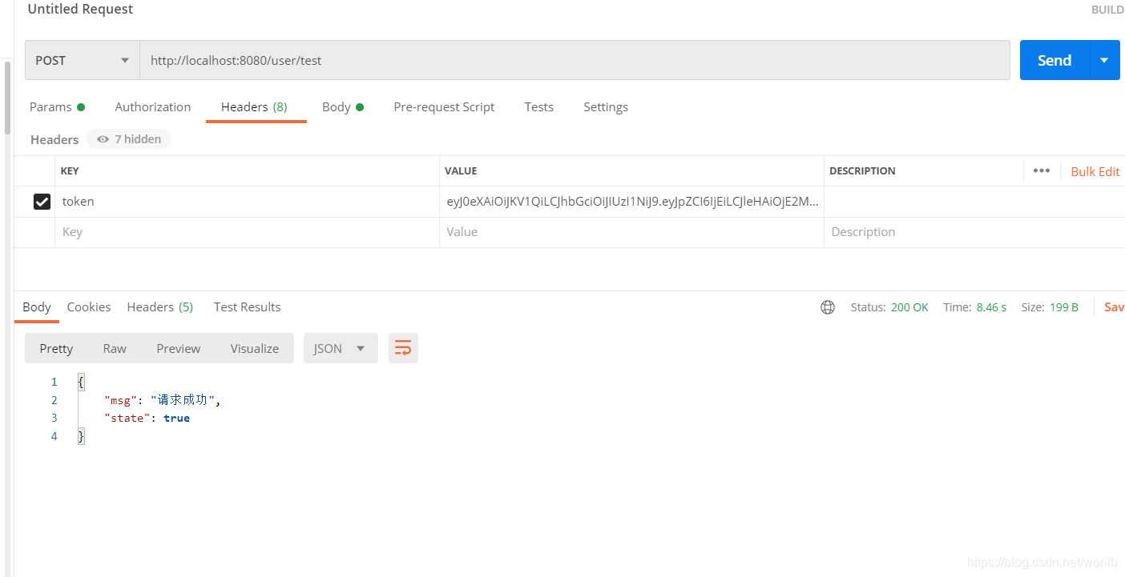
Task: Click the BUILD label at top right
Action: [x=1107, y=10]
